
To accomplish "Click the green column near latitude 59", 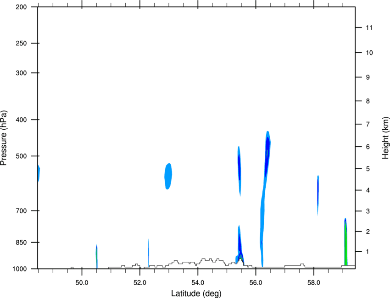I will click(345, 243).
